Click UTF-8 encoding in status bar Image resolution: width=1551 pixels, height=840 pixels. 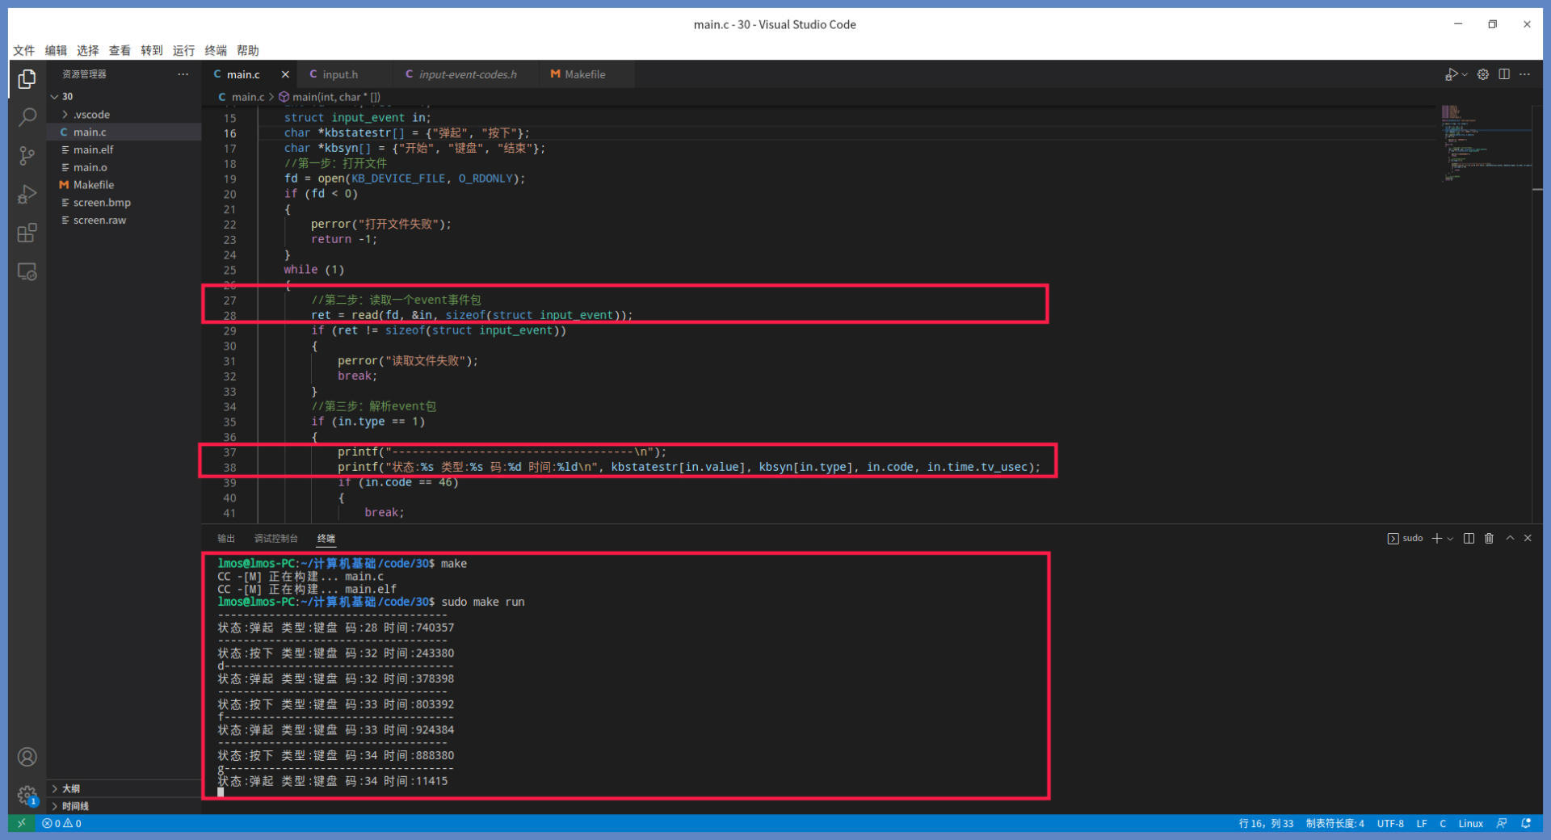[1389, 824]
